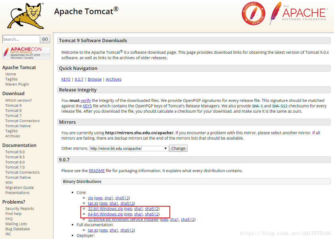Open Tomcat Connectors under Download section
The width and height of the screenshot is (334, 239).
point(22,121)
